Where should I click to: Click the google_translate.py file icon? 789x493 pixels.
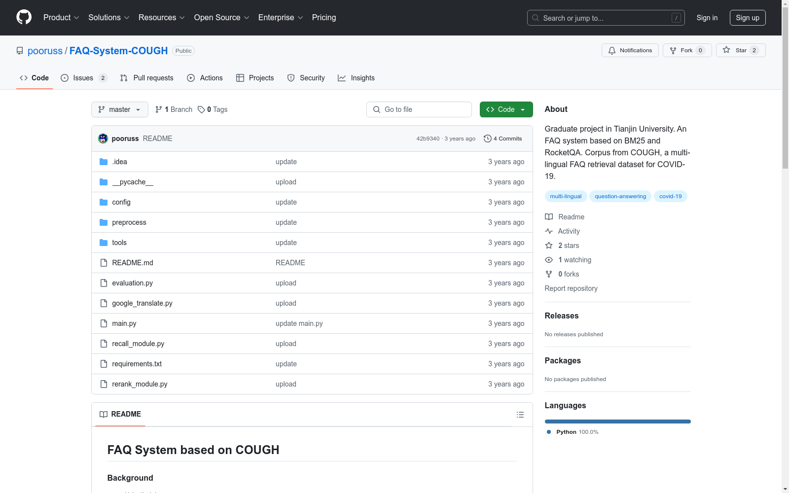click(104, 303)
